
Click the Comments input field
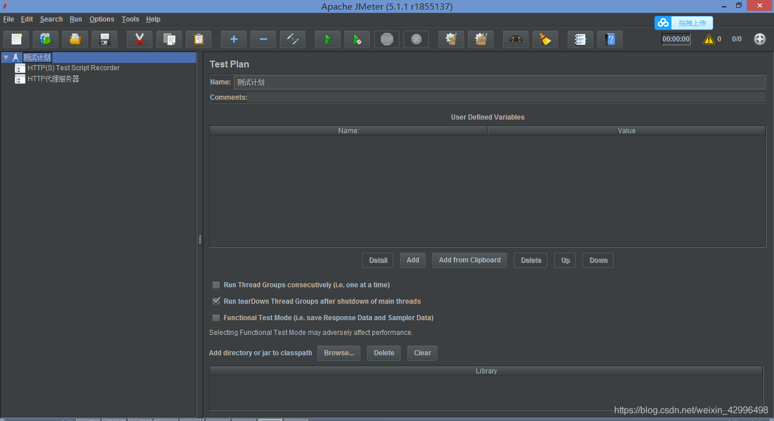(506, 97)
